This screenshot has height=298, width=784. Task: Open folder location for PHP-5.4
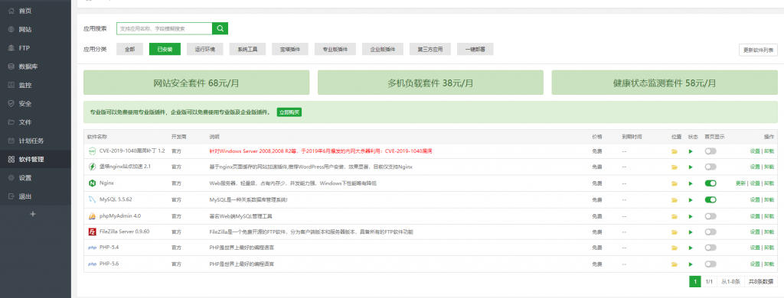point(674,248)
